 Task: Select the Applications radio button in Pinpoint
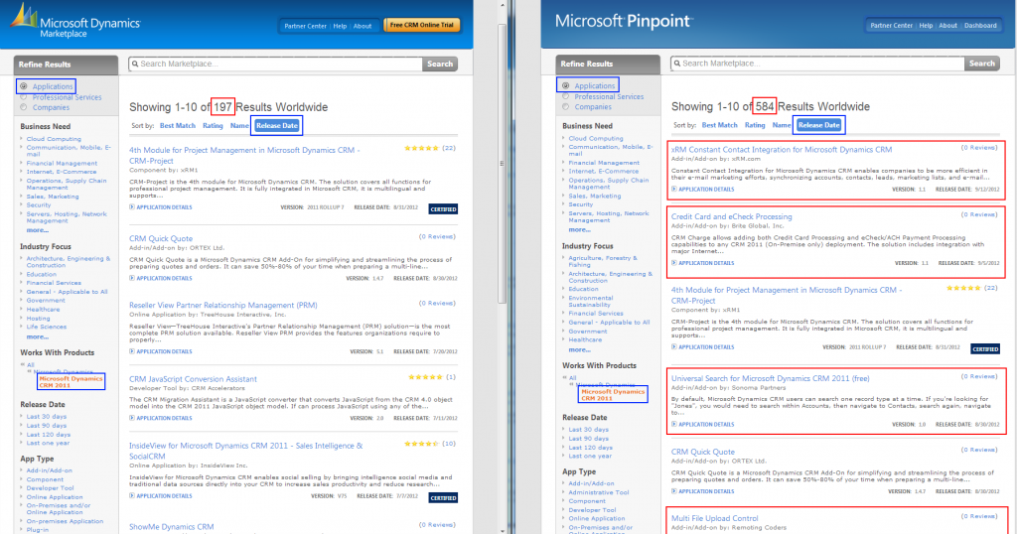click(x=565, y=85)
